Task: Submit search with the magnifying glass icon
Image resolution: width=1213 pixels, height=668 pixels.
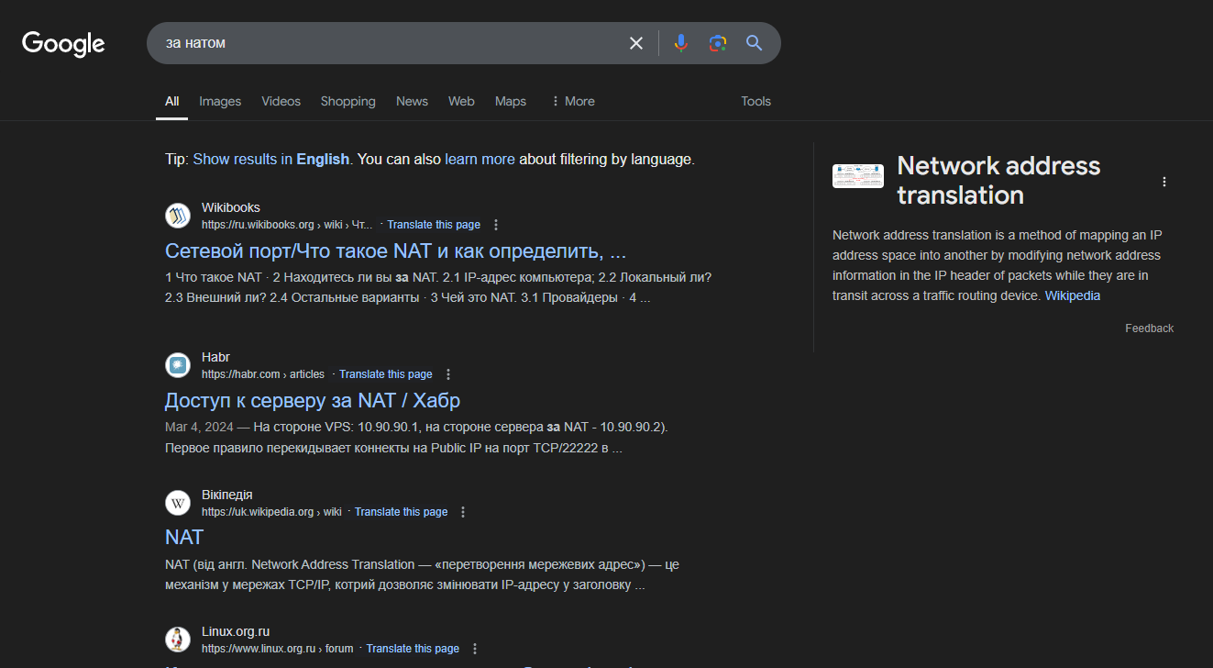Action: (755, 43)
